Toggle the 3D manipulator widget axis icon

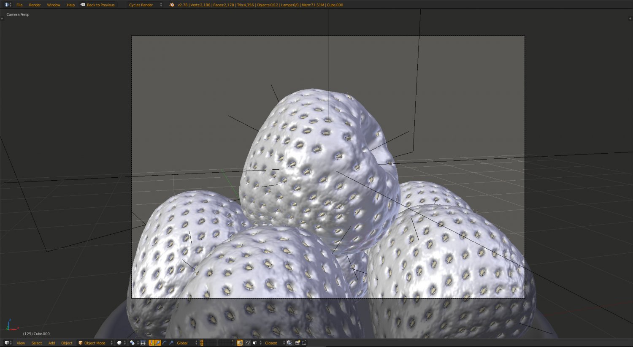click(x=151, y=343)
